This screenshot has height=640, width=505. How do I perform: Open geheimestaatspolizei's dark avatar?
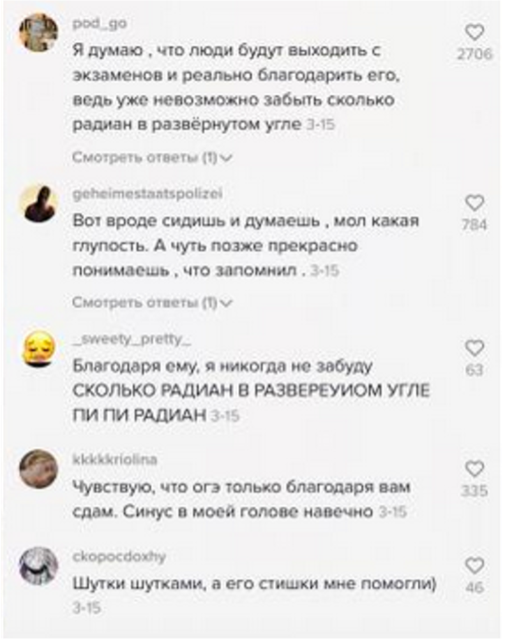[38, 203]
